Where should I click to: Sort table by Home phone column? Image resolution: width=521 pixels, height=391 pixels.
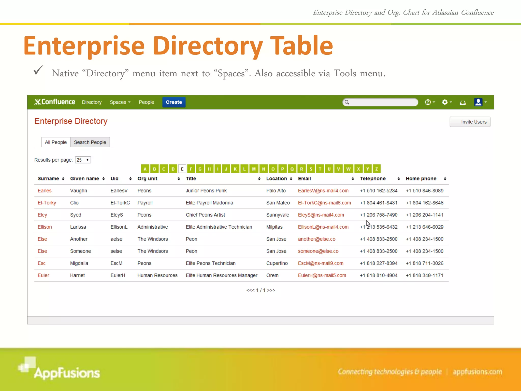[x=426, y=179]
